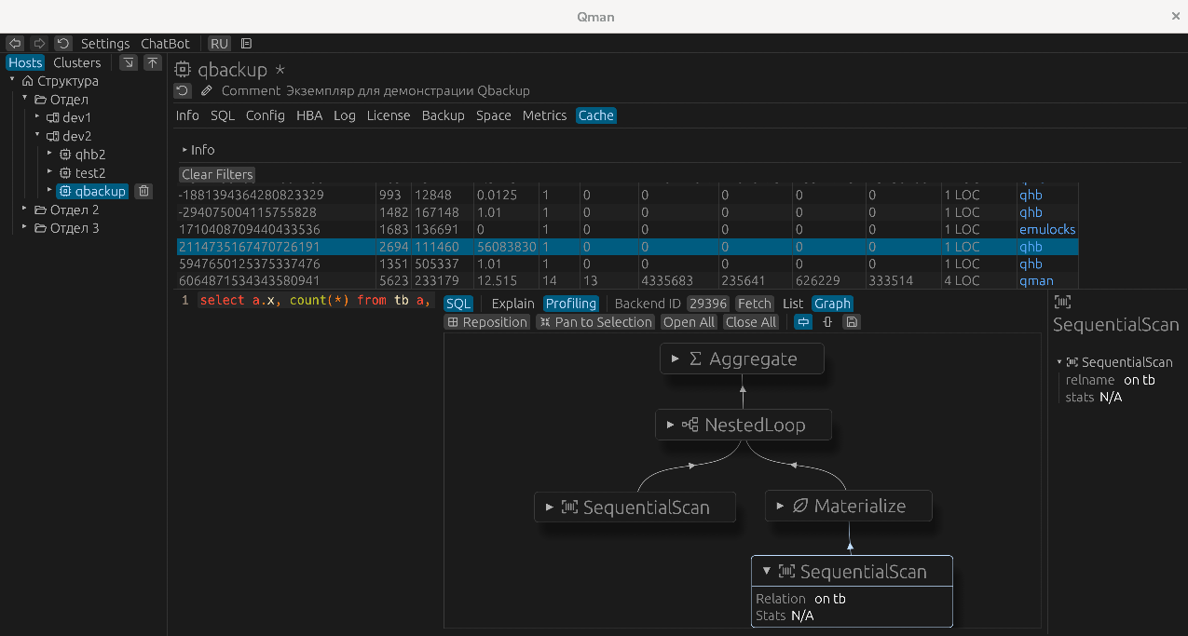
Task: Click the back navigation arrow
Action: coord(14,43)
